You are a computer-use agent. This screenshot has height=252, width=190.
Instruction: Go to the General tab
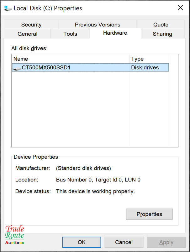click(28, 34)
